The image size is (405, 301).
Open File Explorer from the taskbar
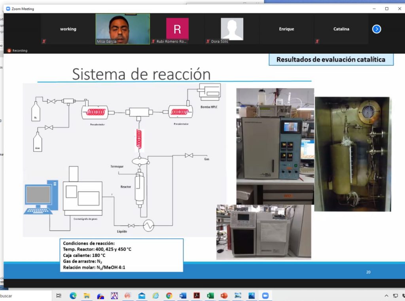(87, 295)
